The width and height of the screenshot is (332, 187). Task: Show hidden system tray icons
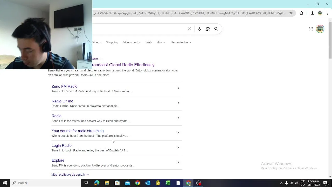point(281,183)
